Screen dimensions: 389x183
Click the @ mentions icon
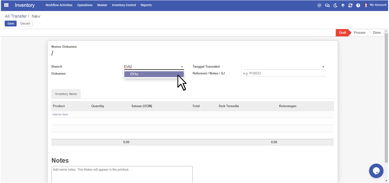pos(319,5)
